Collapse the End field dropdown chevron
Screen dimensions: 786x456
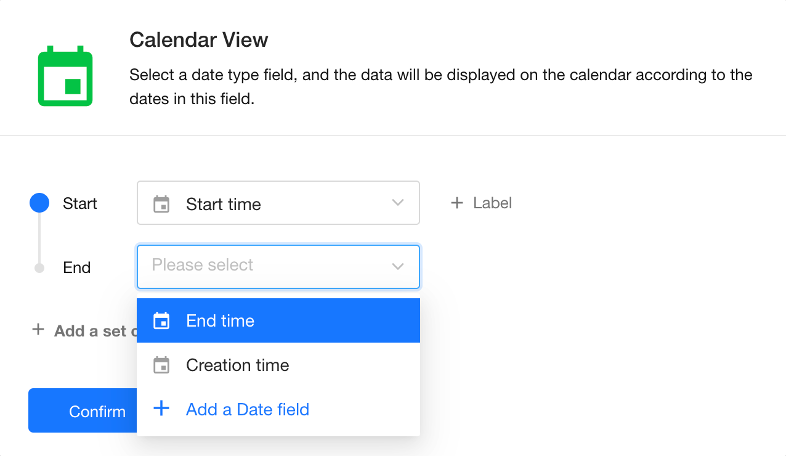point(398,266)
